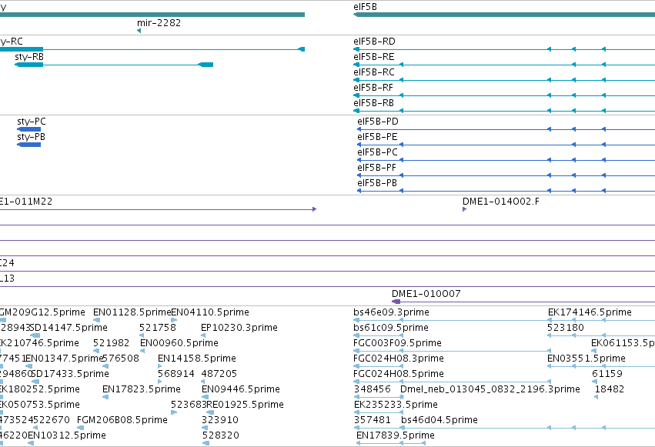Select EST EN00960.5prime
Image resolution: width=655 pixels, height=447 pixels.
[x=179, y=343]
